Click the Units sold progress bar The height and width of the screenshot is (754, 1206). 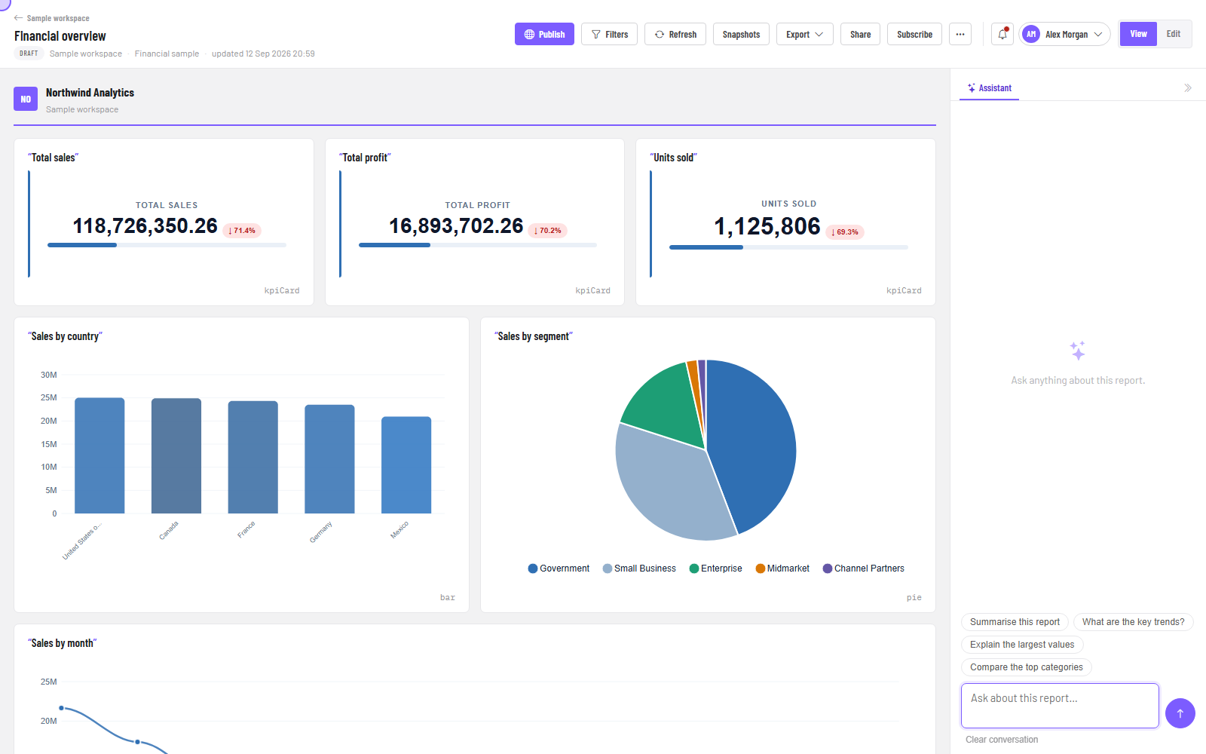[x=788, y=247]
